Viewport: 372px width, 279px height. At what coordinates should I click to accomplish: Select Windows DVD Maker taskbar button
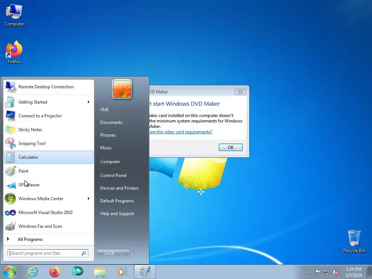[x=145, y=272]
